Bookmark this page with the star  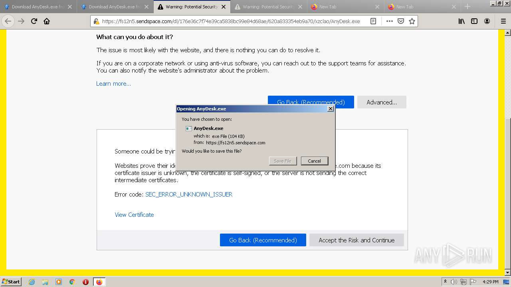(412, 21)
